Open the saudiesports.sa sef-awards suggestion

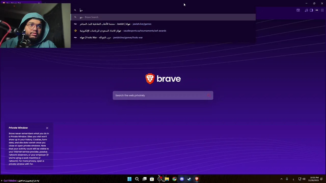tap(163, 31)
